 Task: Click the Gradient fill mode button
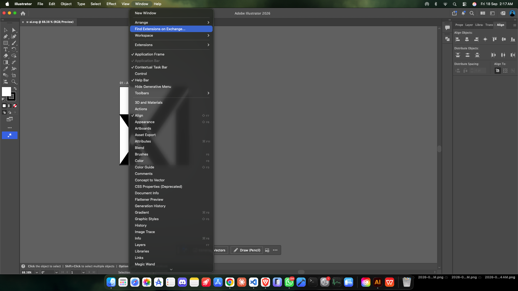tap(10, 106)
